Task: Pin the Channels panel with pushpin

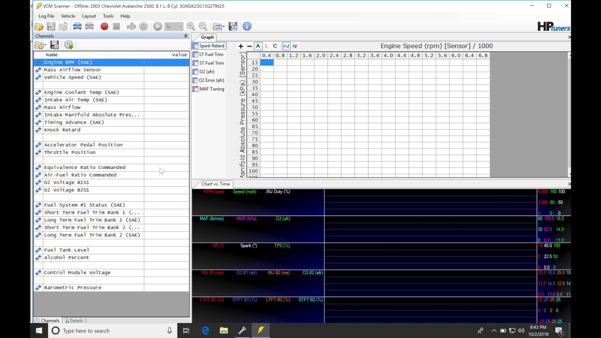Action: [x=186, y=36]
